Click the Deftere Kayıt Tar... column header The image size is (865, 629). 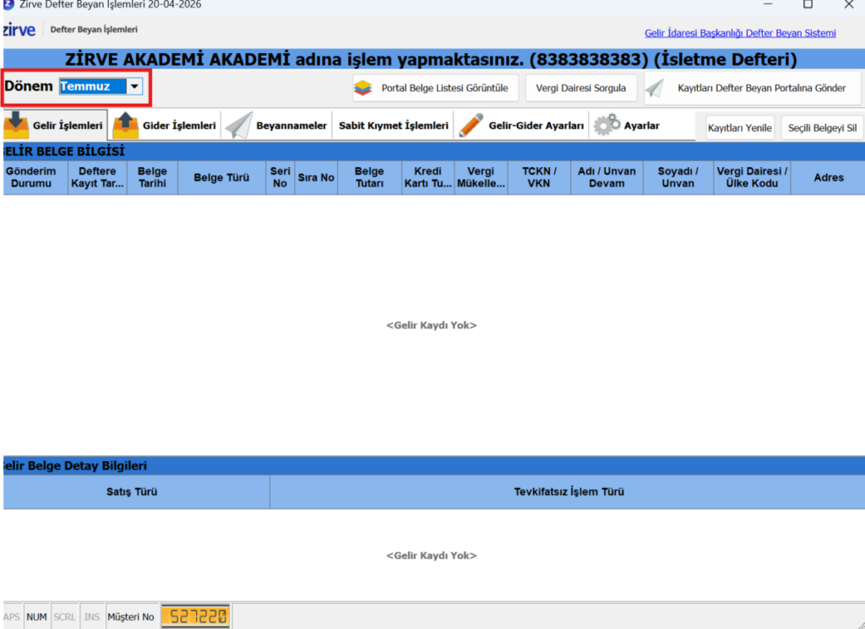97,177
